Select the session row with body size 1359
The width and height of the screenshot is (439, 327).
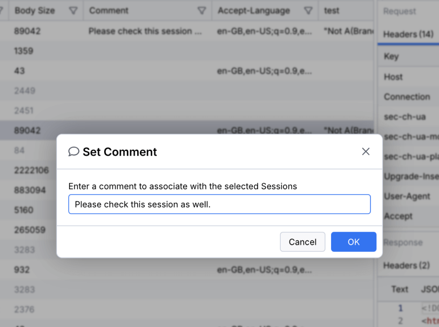click(186, 51)
